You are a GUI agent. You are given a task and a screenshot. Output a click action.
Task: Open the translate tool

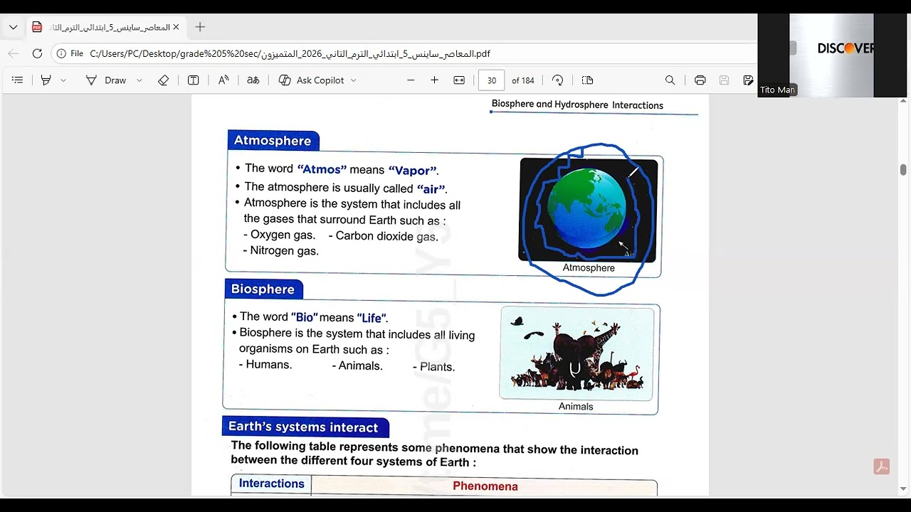tap(253, 80)
